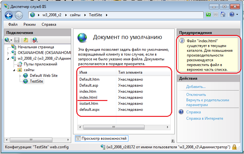Select Пулы приложений in the tree
Viewport: 244px width, 154px height.
[40, 64]
